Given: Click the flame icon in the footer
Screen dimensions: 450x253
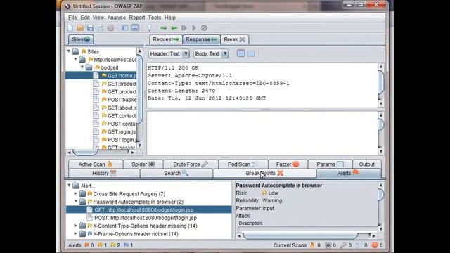Looking at the screenshot, I should [312, 245].
